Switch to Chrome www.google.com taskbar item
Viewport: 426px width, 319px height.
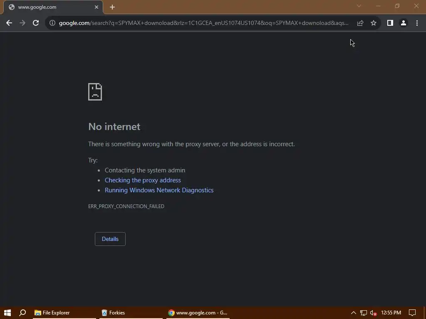coord(198,313)
